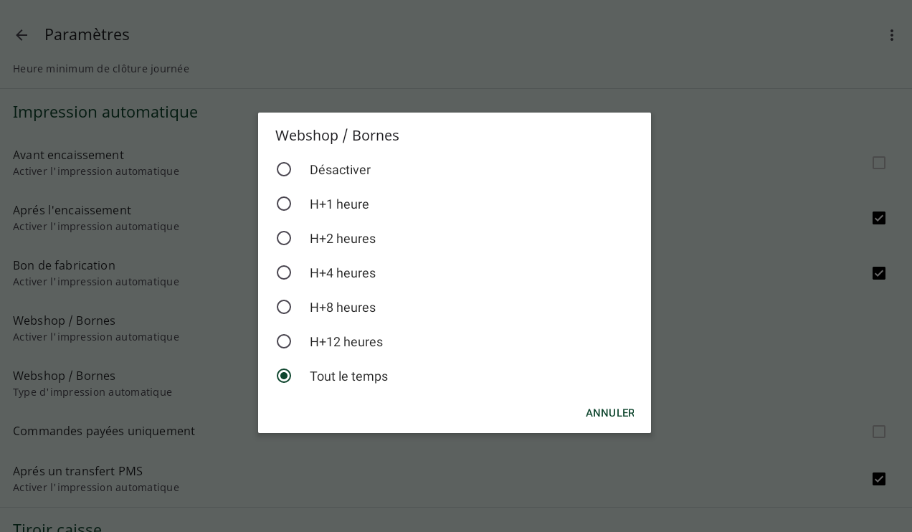
Task: Choose H+12 heures option
Action: click(x=455, y=342)
